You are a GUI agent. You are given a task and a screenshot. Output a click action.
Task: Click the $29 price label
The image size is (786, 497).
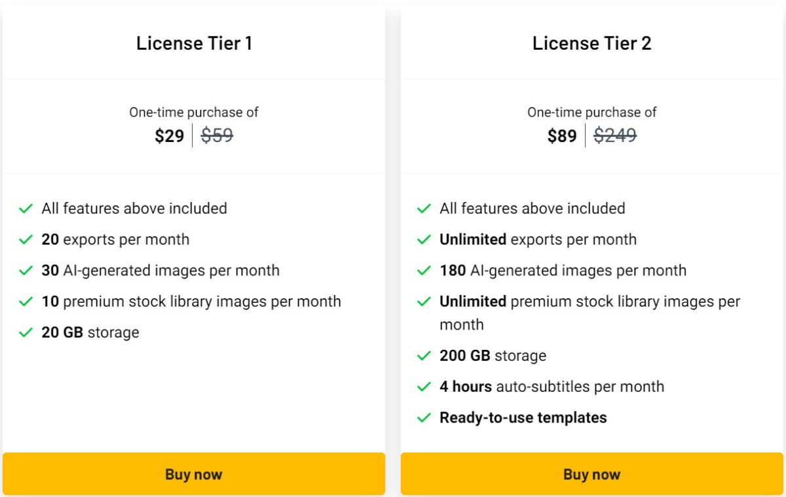tap(169, 136)
